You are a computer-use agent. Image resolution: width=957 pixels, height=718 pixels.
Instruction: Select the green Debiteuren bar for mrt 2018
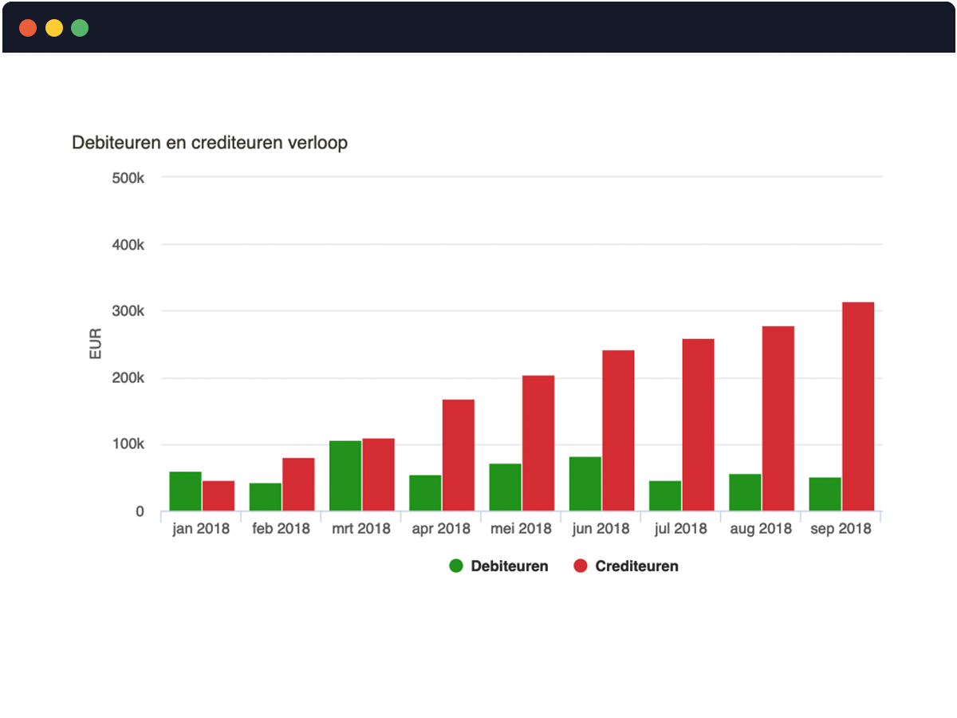click(x=345, y=476)
